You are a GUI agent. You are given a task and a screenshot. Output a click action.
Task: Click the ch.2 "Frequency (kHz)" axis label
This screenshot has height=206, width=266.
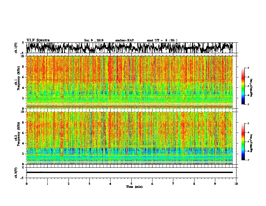click(x=18, y=134)
